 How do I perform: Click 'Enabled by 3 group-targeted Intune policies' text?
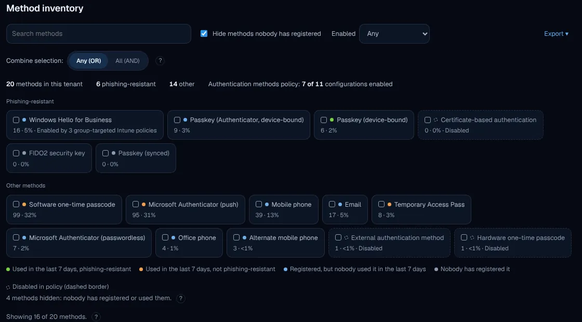pos(97,130)
